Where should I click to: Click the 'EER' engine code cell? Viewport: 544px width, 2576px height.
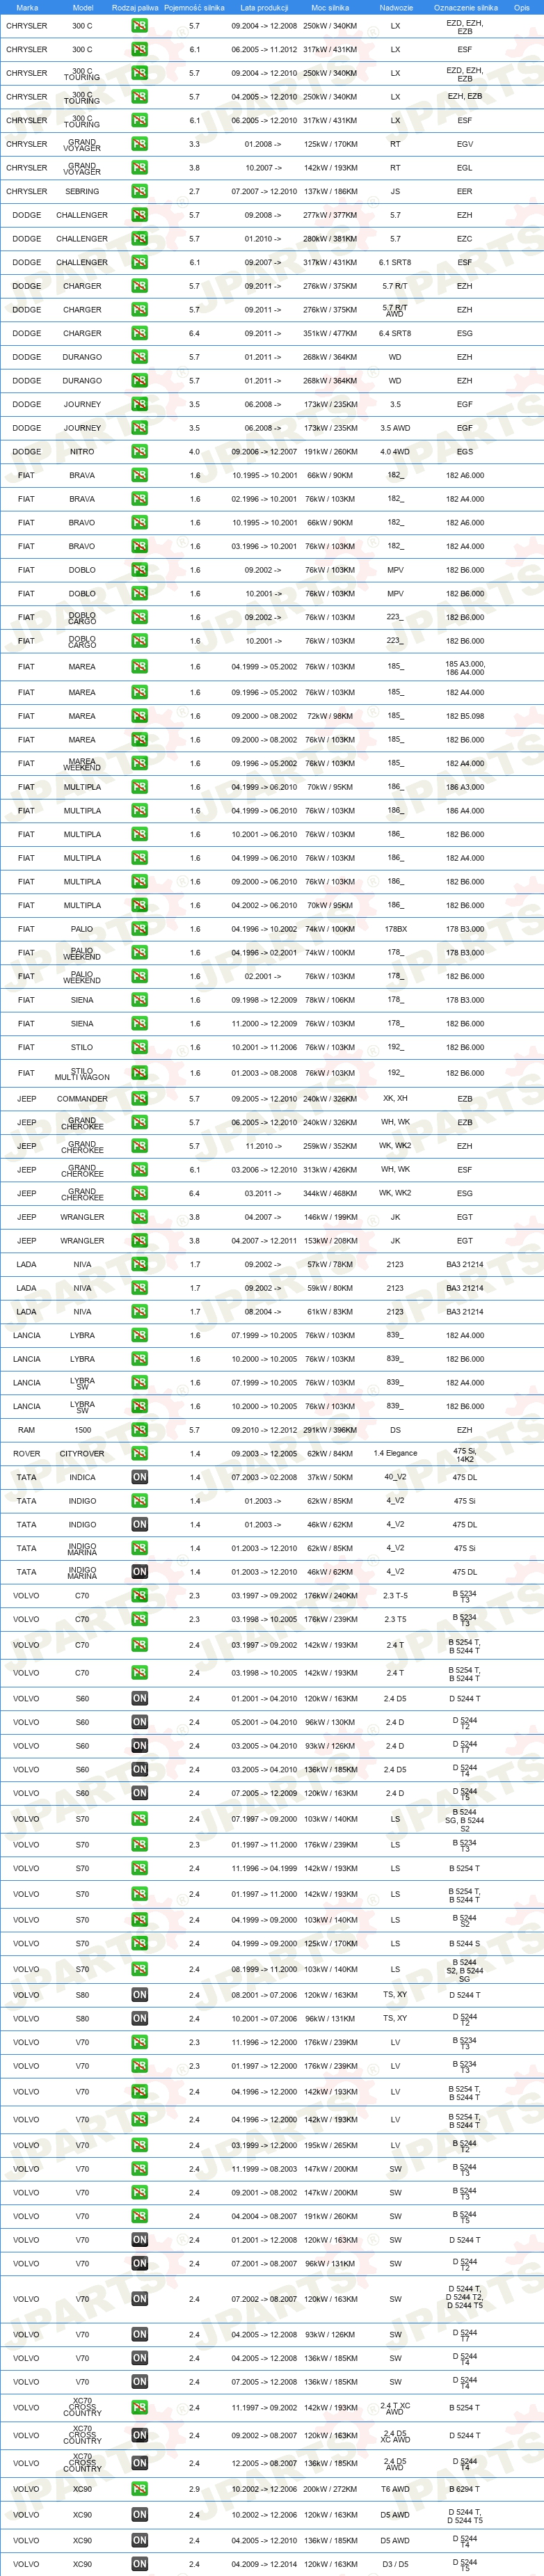465,191
